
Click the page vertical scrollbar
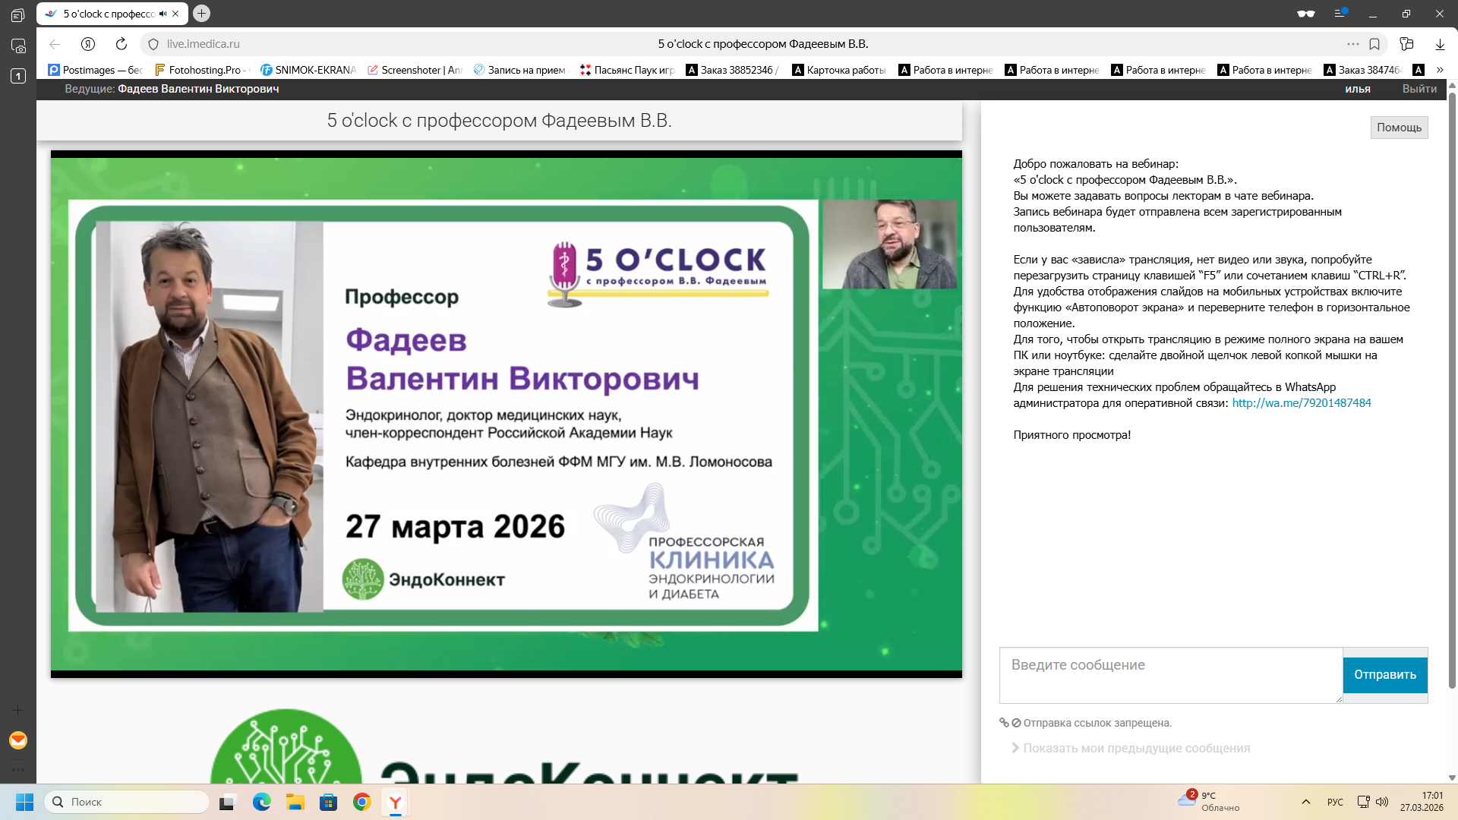click(x=1452, y=380)
